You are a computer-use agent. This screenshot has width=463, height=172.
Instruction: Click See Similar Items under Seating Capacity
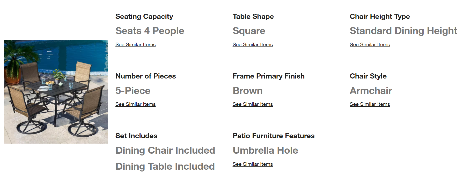pyautogui.click(x=135, y=44)
